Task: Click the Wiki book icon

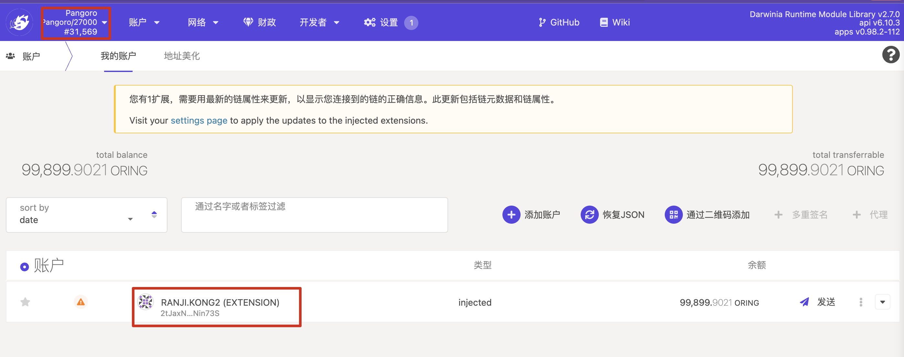Action: click(x=604, y=22)
